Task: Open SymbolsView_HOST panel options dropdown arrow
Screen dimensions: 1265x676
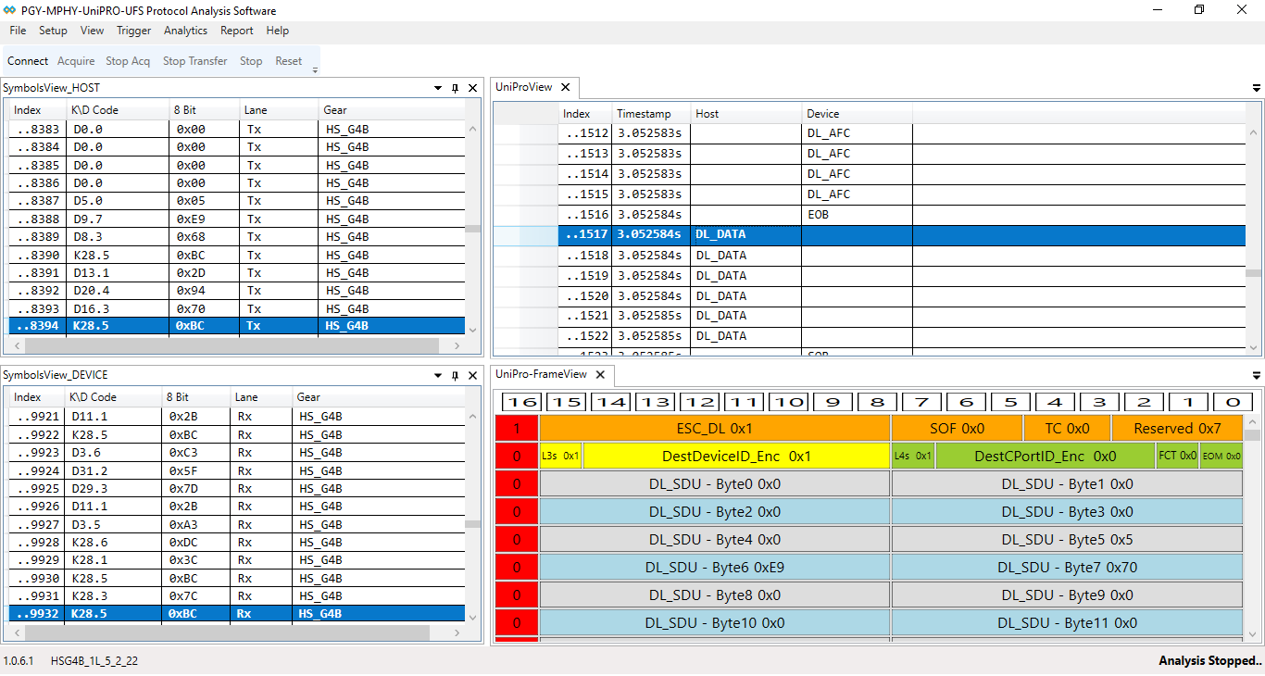Action: (x=438, y=88)
